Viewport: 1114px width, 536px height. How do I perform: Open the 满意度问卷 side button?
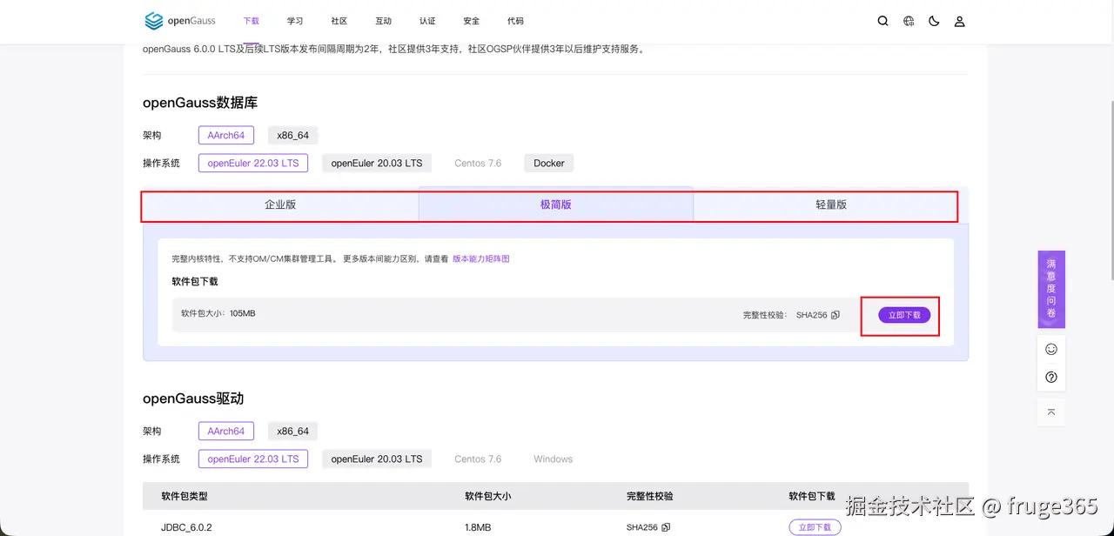(x=1051, y=289)
